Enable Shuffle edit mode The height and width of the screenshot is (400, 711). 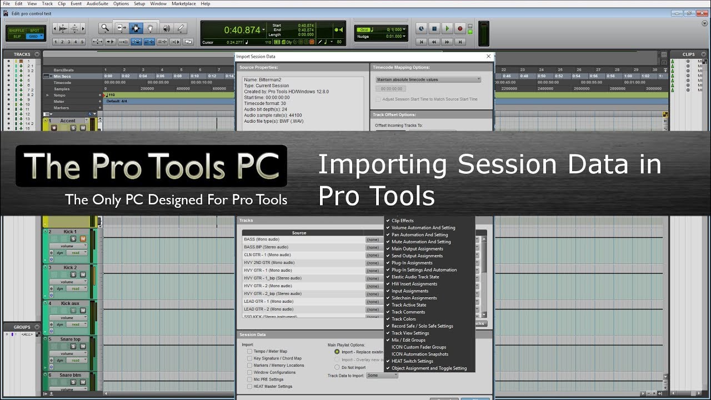(x=17, y=30)
